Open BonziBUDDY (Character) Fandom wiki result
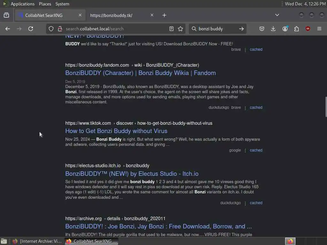The height and width of the screenshot is (245, 327). click(141, 73)
